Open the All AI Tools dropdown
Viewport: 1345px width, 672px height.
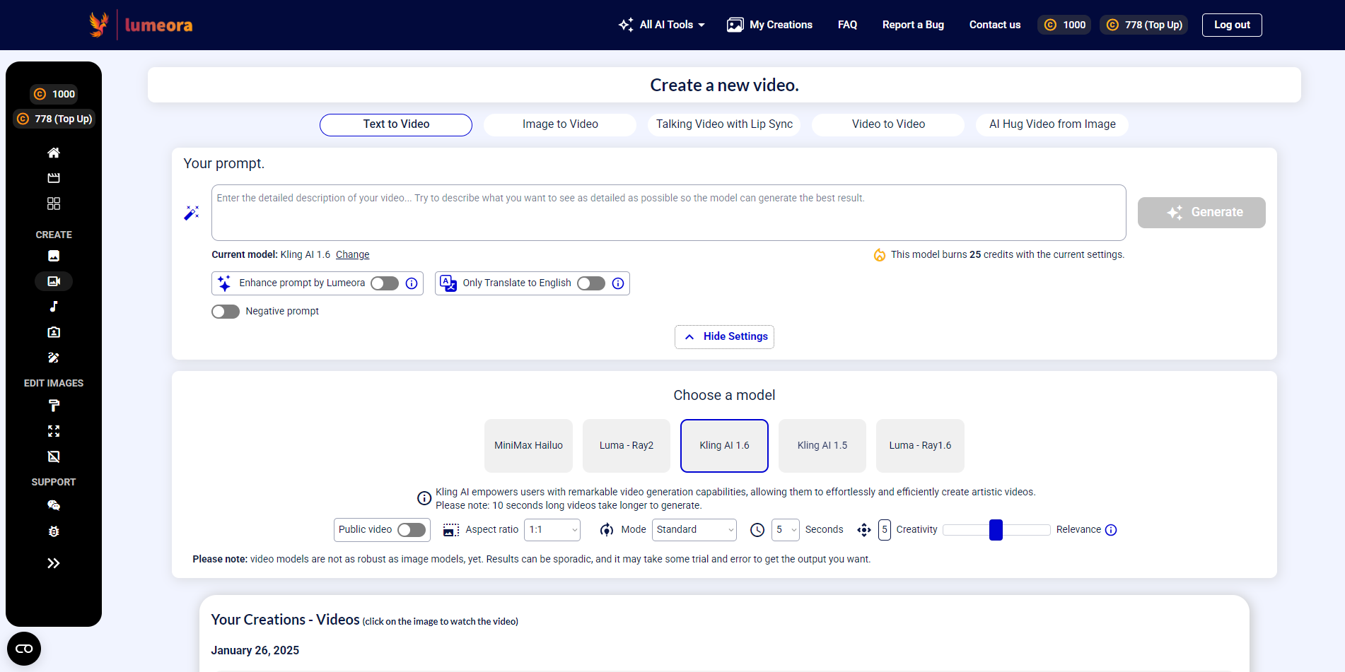point(662,25)
